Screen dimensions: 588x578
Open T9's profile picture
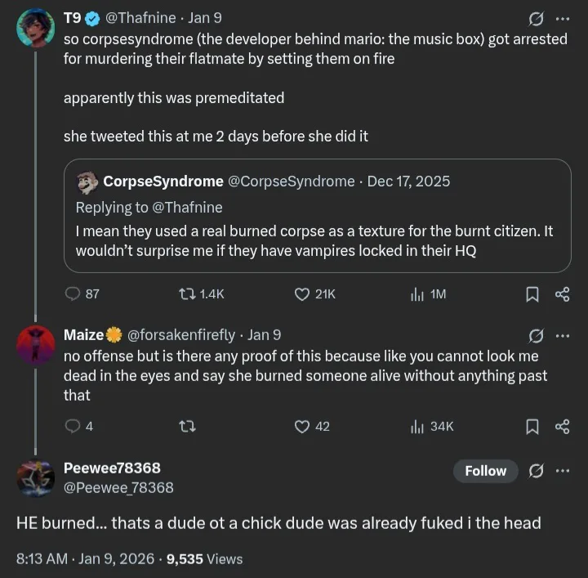pyautogui.click(x=35, y=28)
